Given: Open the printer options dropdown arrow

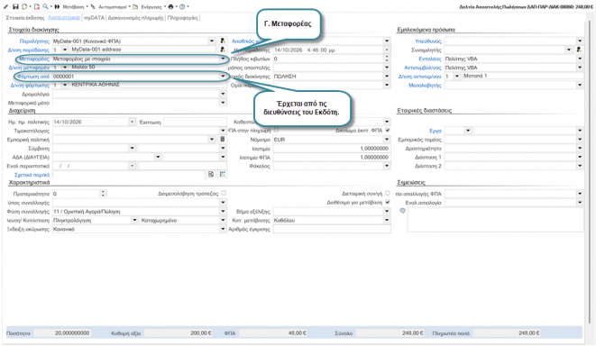Looking at the screenshot, I should pyautogui.click(x=177, y=6).
